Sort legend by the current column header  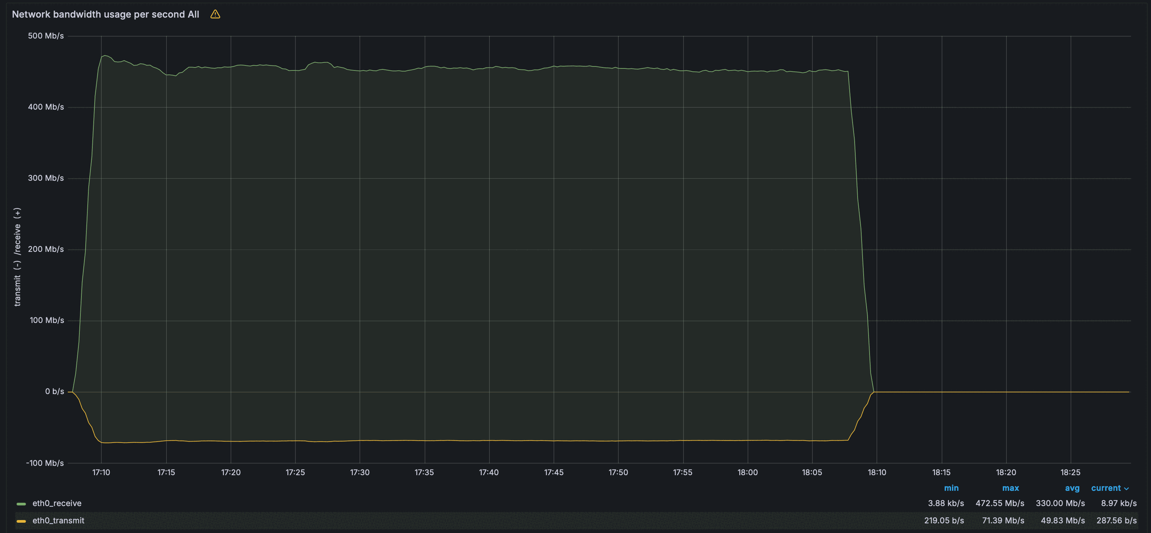click(1105, 488)
